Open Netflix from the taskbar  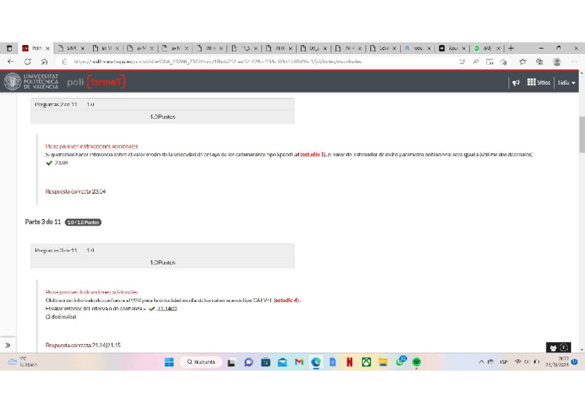point(350,362)
